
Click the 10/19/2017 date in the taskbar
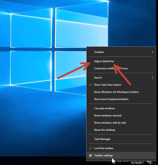click(137, 163)
